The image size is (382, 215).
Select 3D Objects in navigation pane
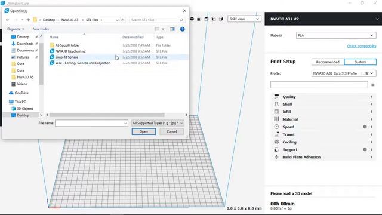tap(24, 109)
